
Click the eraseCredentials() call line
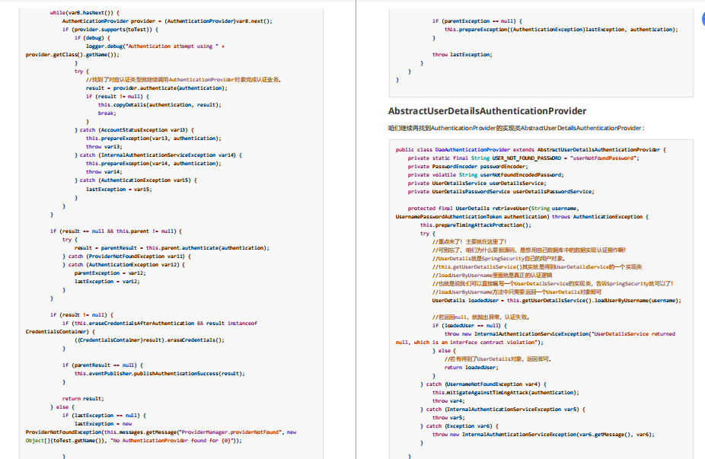click(x=149, y=339)
